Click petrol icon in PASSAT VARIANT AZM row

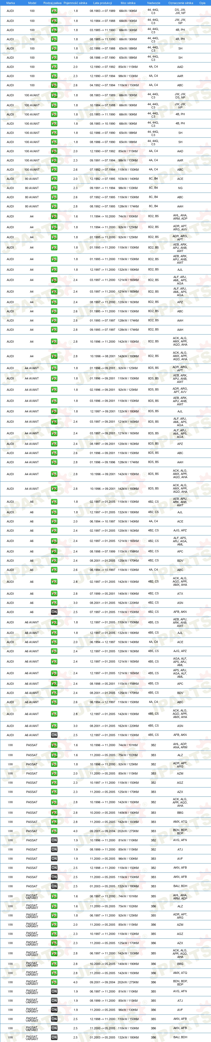54,925
